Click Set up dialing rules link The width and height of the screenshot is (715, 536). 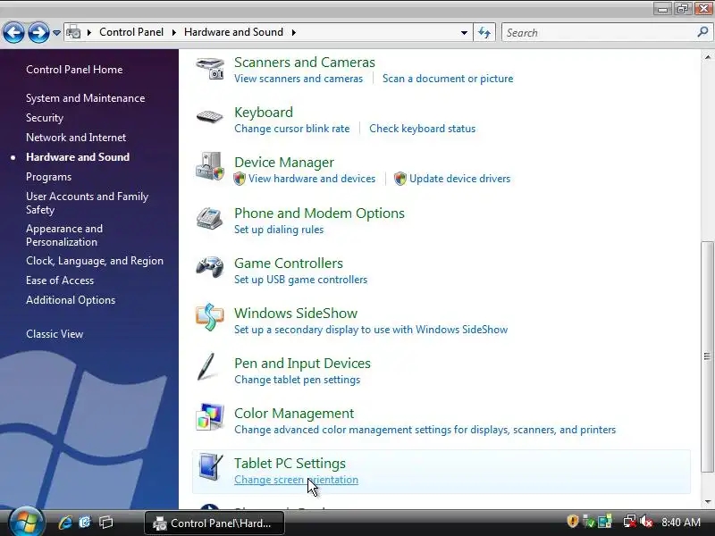coord(279,230)
